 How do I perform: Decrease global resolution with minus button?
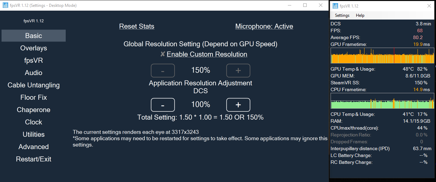coord(163,71)
